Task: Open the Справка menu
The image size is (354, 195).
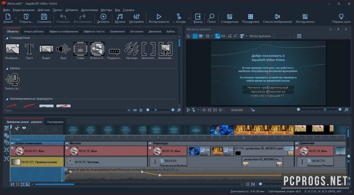Action: tap(128, 10)
